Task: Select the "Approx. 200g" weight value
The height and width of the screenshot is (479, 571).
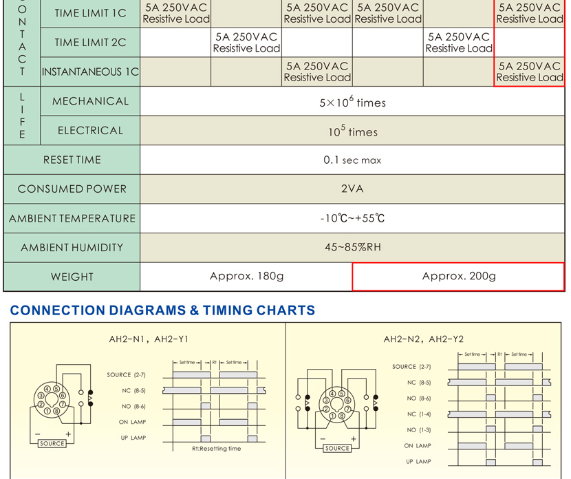Action: point(459,276)
